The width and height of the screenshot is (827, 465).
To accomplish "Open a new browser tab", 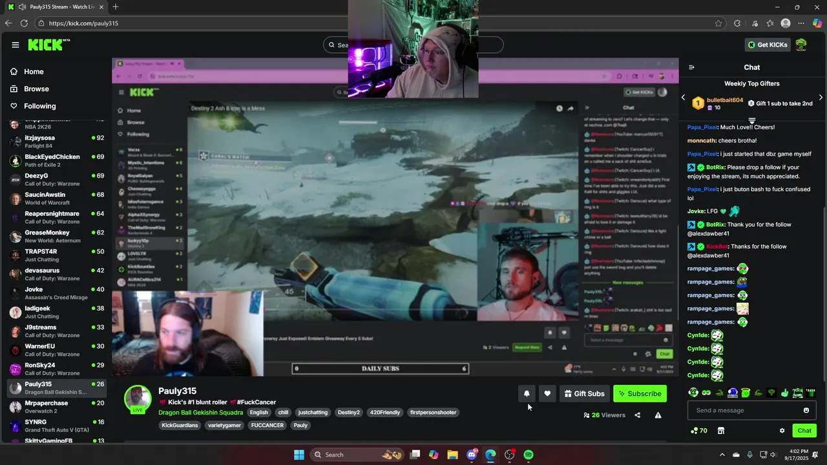I will pyautogui.click(x=116, y=7).
